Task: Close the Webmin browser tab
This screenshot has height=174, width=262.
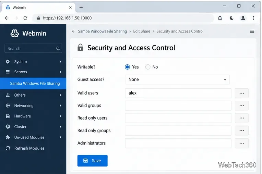Action: coord(70,8)
